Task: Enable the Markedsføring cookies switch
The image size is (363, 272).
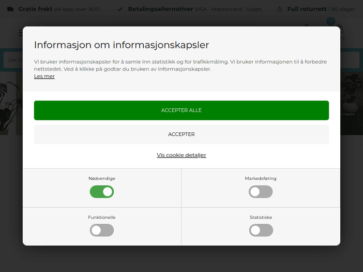Action: [260, 192]
